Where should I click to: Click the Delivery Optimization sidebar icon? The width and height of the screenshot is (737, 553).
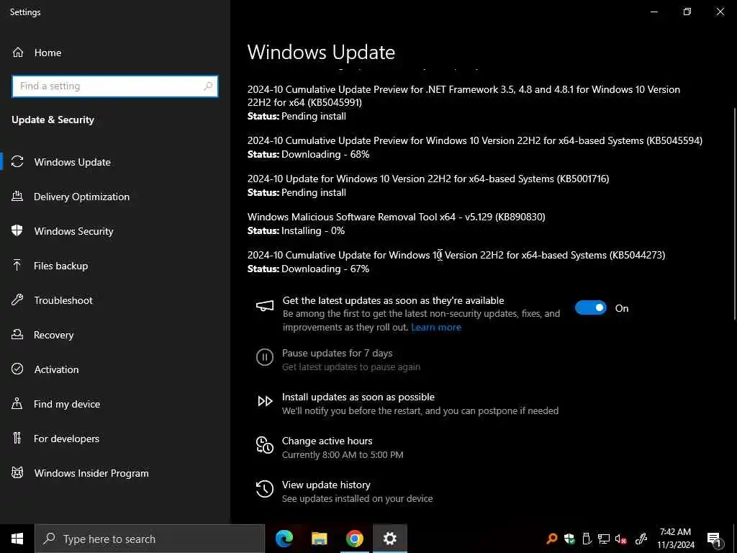coord(17,196)
